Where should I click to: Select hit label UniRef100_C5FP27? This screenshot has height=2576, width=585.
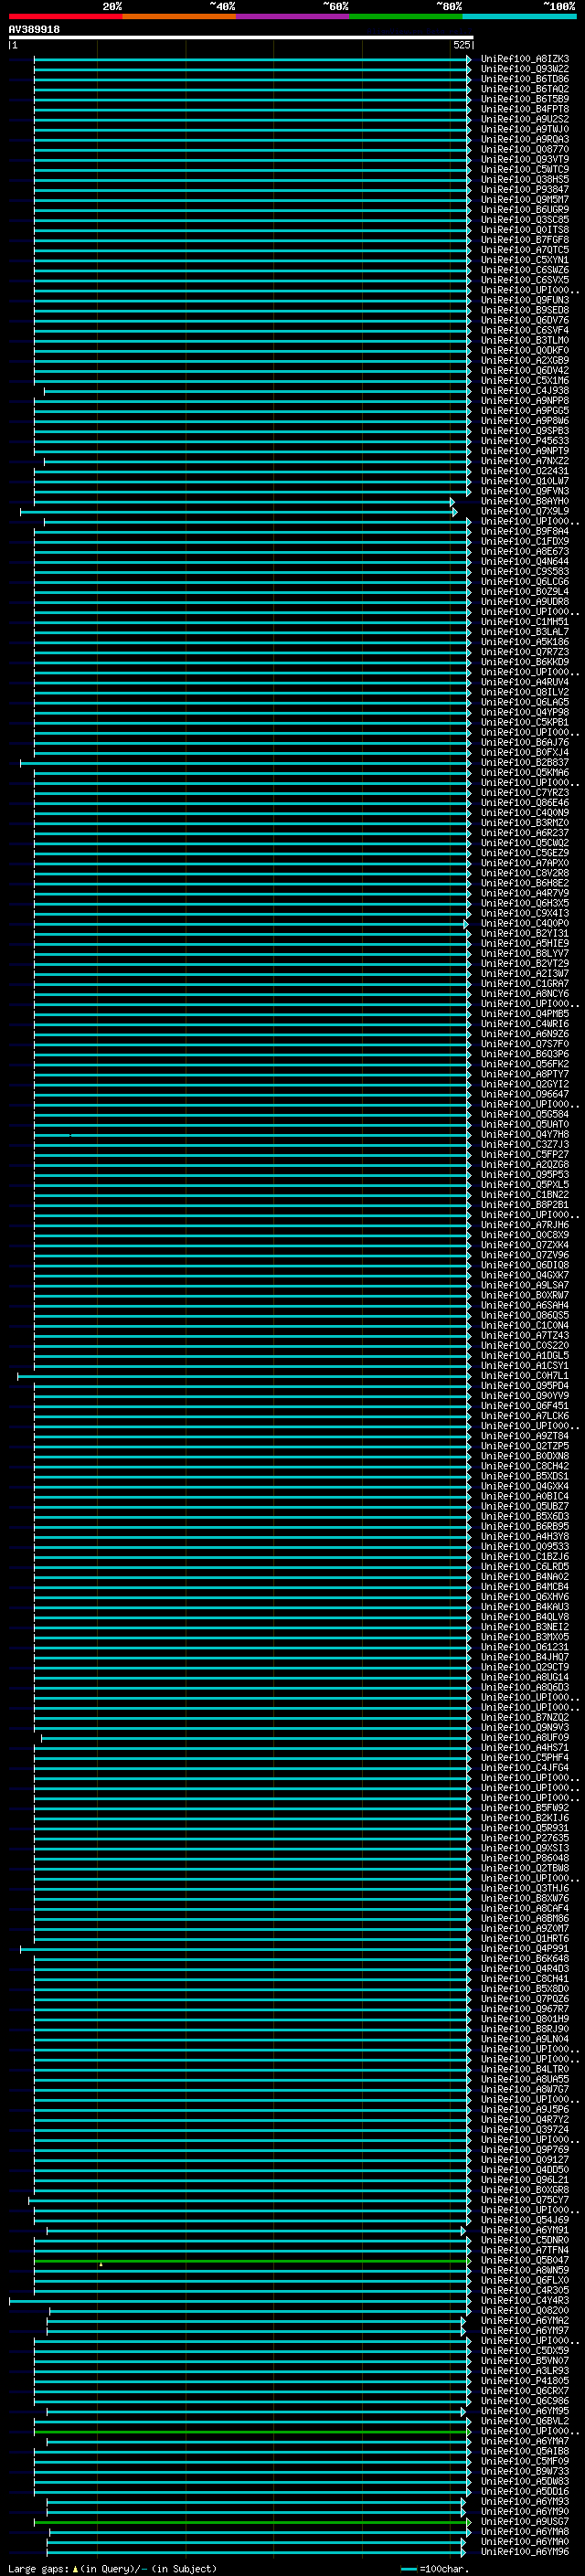525,1154
